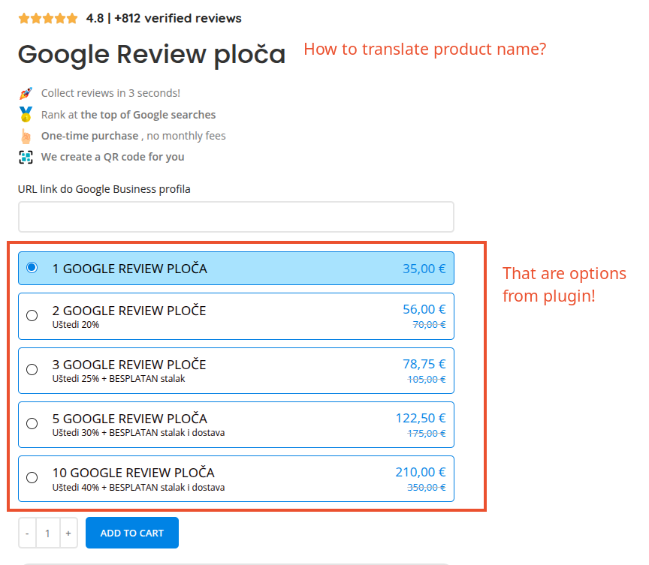Screen dimensions: 649x565
Task: Increase quantity with the plus button
Action: click(68, 533)
